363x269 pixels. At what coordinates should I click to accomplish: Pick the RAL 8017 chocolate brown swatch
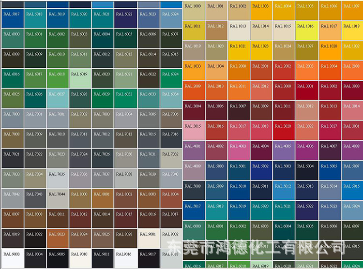pyautogui.click(x=171, y=219)
